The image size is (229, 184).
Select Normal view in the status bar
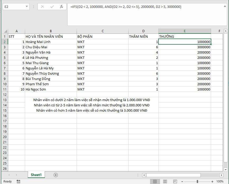(155, 181)
